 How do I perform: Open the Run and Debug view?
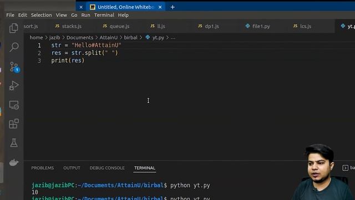pos(14,86)
